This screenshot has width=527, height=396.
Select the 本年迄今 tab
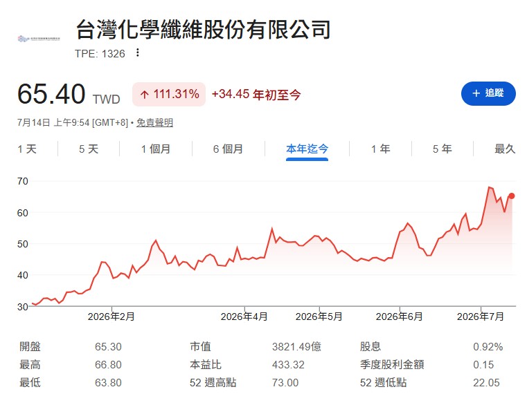(x=307, y=149)
